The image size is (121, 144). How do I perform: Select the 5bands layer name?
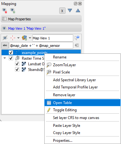click(36, 70)
